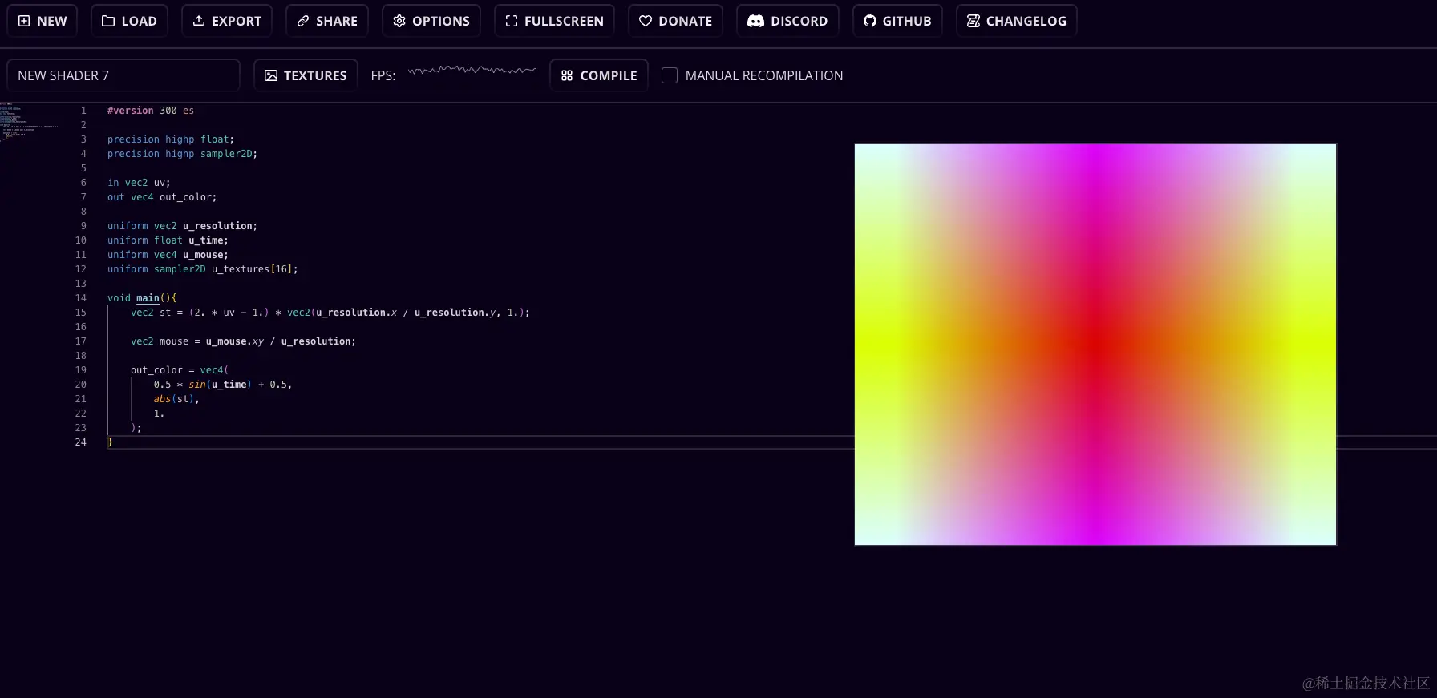Click the SHARE button label text
Viewport: 1437px width, 698px height.
[x=337, y=21]
